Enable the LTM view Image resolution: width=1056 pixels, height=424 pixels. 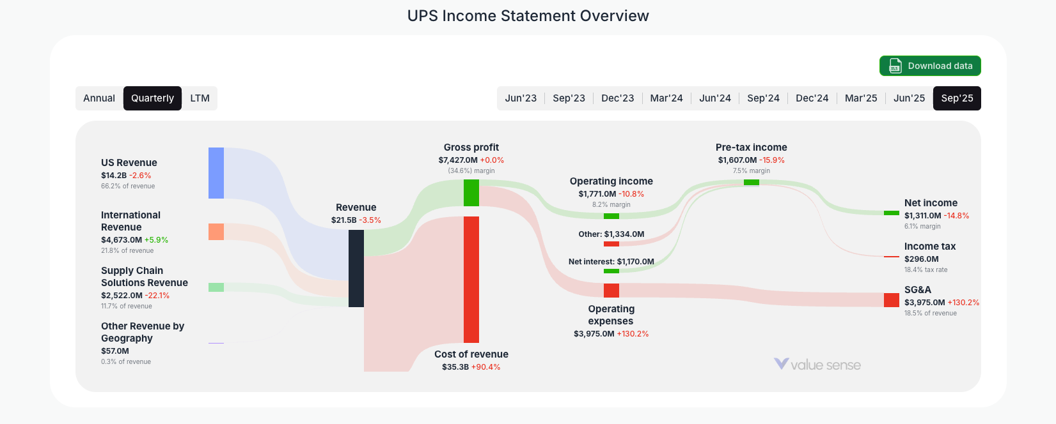[199, 98]
